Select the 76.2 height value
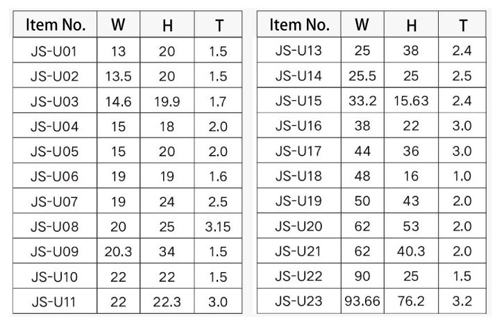 click(411, 303)
